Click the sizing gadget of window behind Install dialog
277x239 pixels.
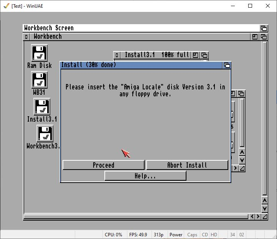(242, 168)
